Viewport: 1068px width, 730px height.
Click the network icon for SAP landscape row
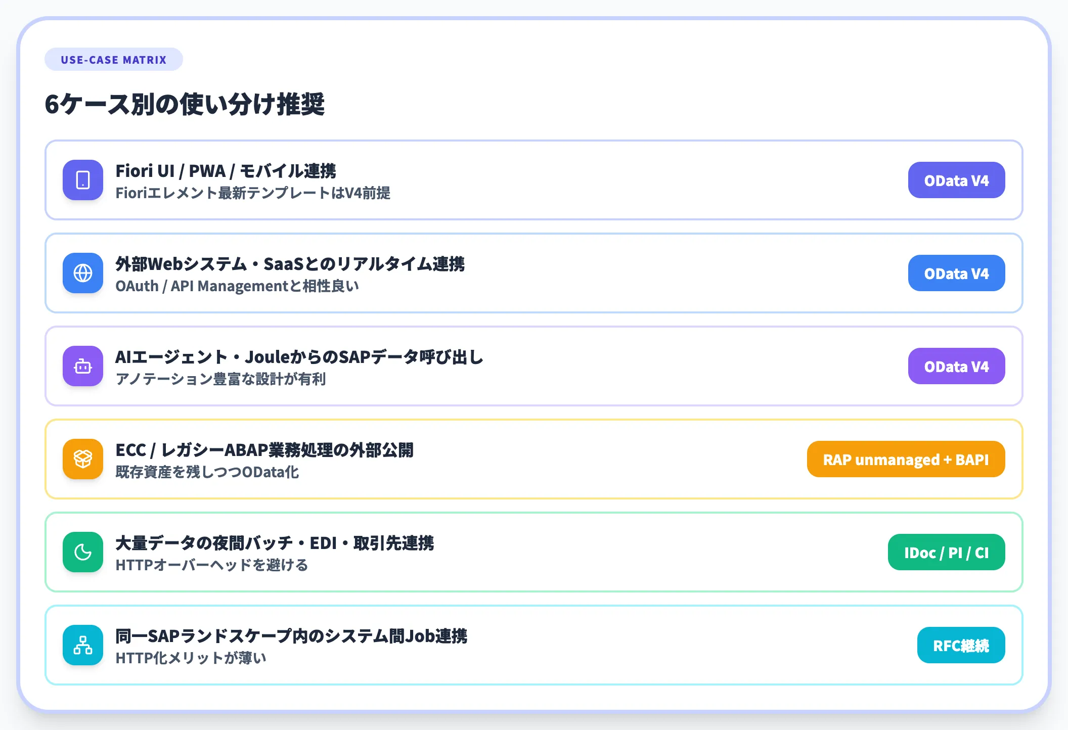(x=83, y=645)
